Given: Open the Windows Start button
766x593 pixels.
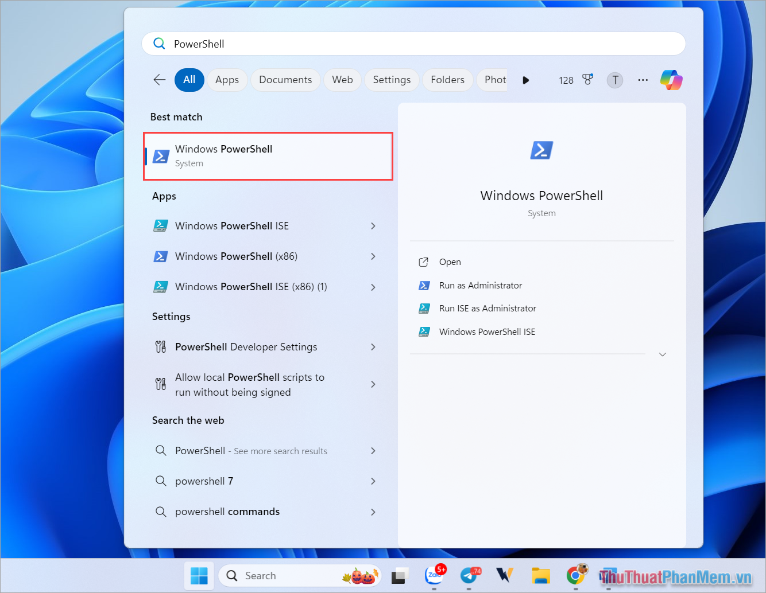Looking at the screenshot, I should click(199, 576).
